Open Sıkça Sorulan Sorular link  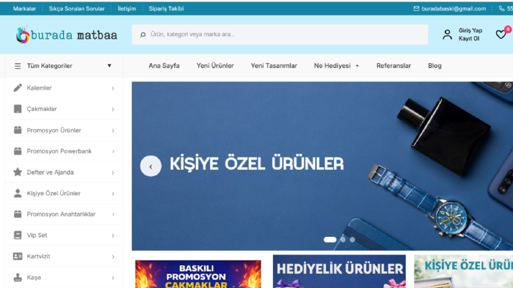click(77, 8)
